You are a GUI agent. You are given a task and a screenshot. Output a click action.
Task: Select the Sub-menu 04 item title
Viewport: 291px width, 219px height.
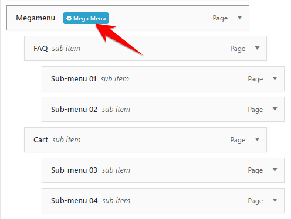75,201
